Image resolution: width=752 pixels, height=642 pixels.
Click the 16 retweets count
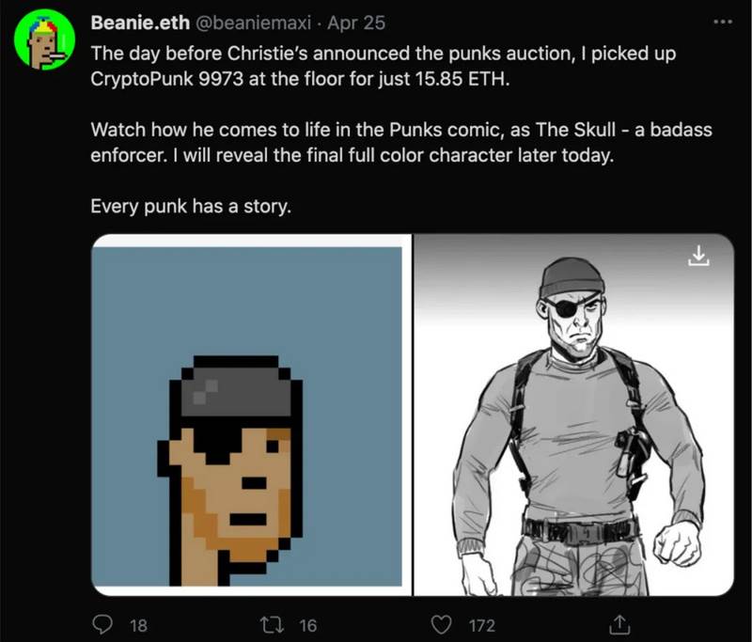tap(308, 625)
